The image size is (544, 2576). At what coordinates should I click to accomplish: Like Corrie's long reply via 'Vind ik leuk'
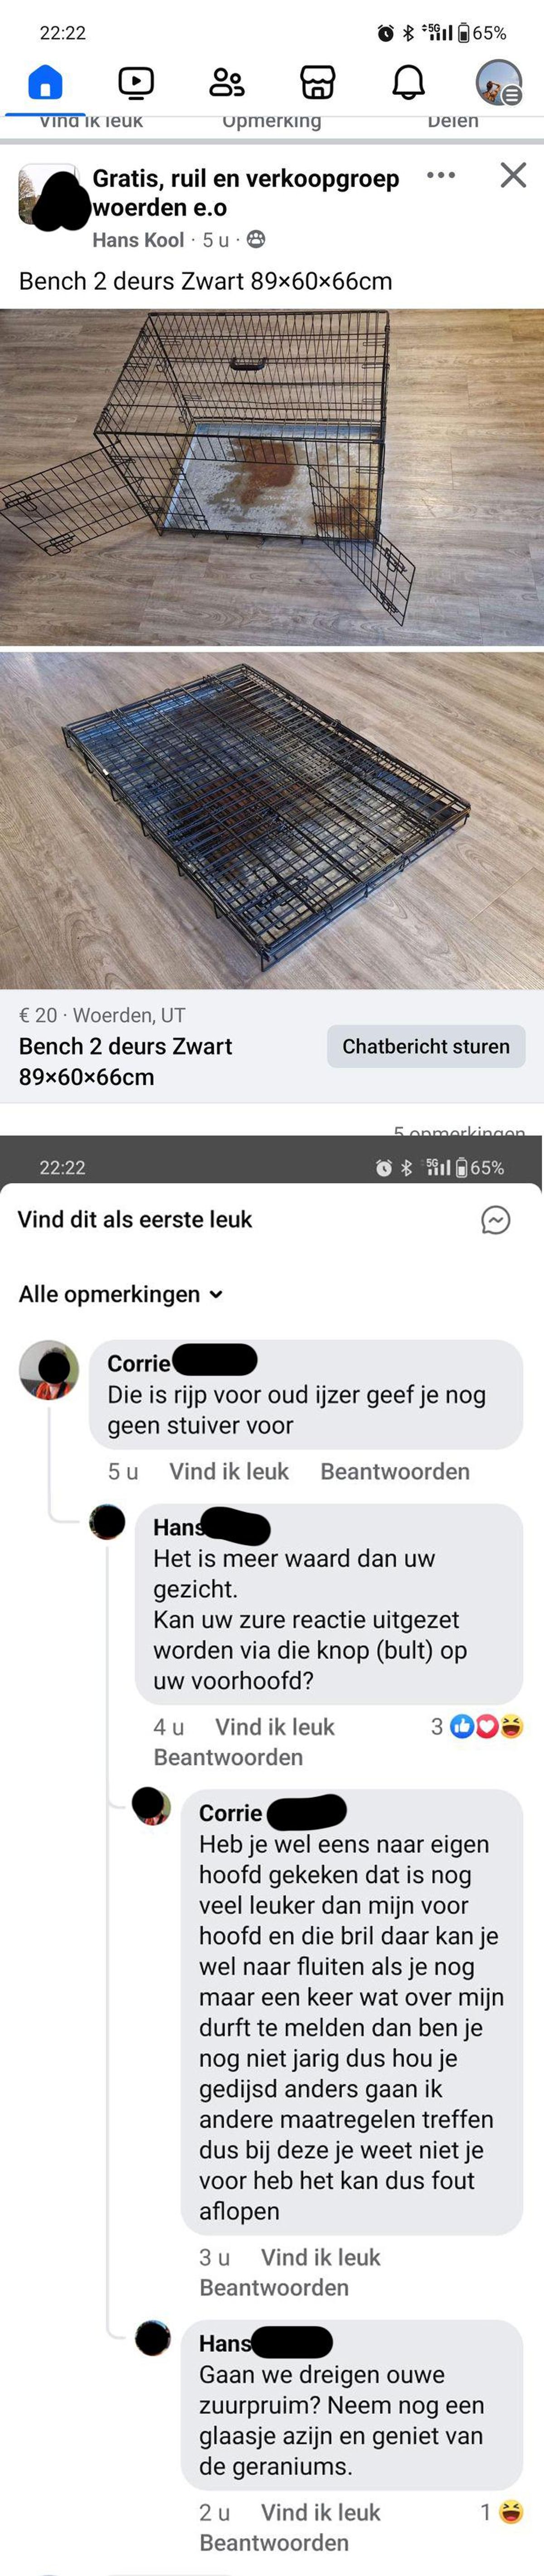[321, 2257]
